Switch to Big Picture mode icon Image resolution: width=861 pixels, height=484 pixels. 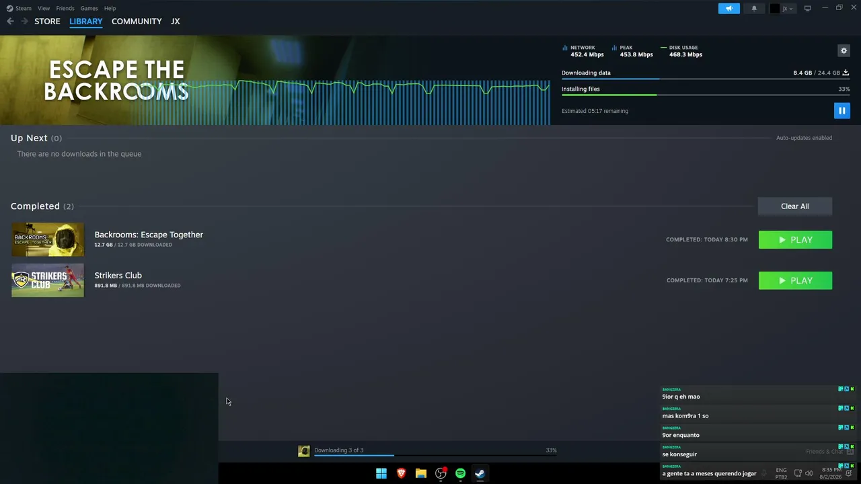(807, 8)
